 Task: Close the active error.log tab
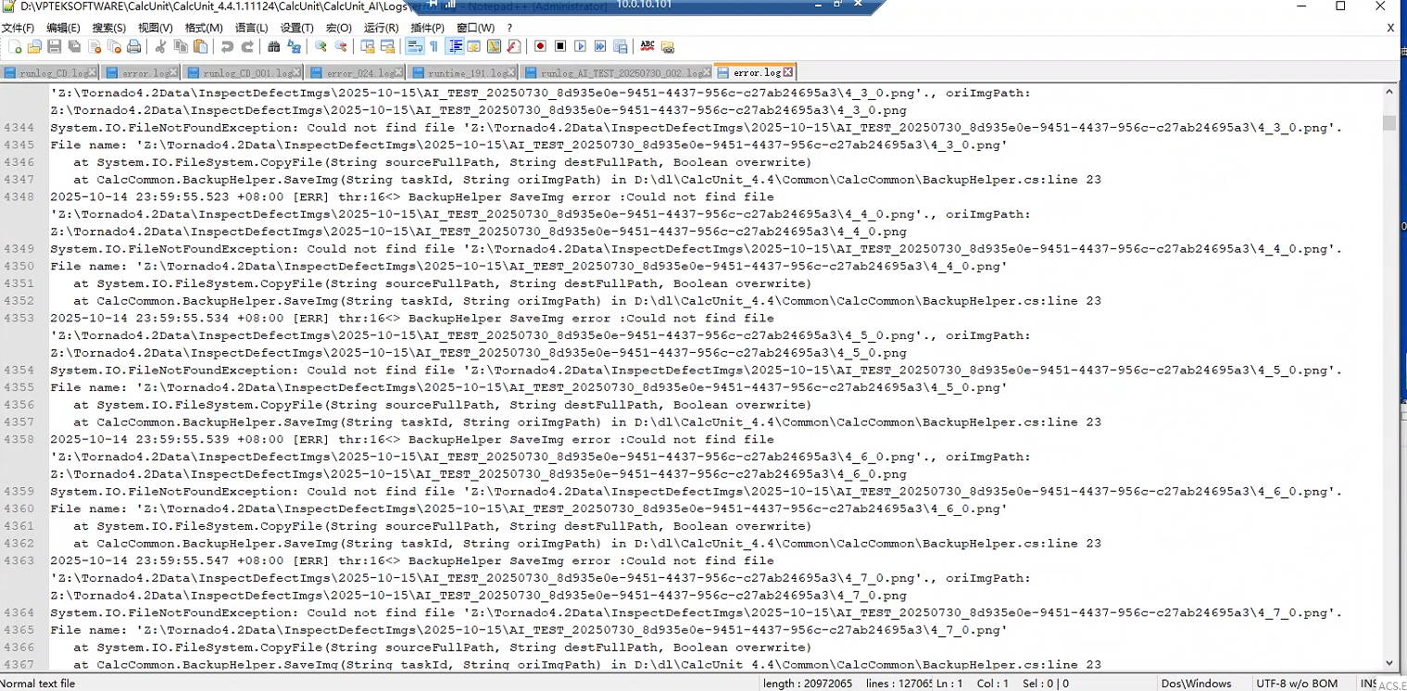point(788,71)
